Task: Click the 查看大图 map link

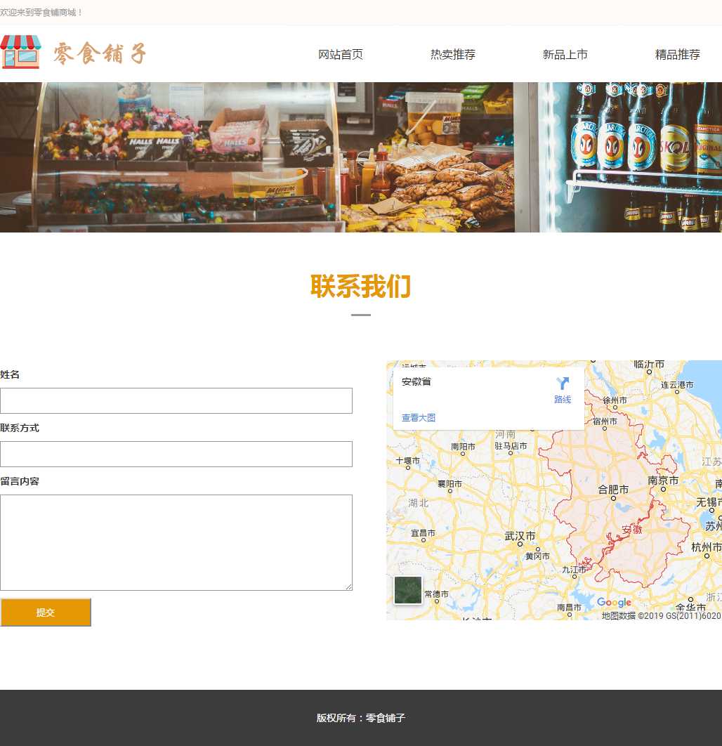Action: pyautogui.click(x=419, y=417)
